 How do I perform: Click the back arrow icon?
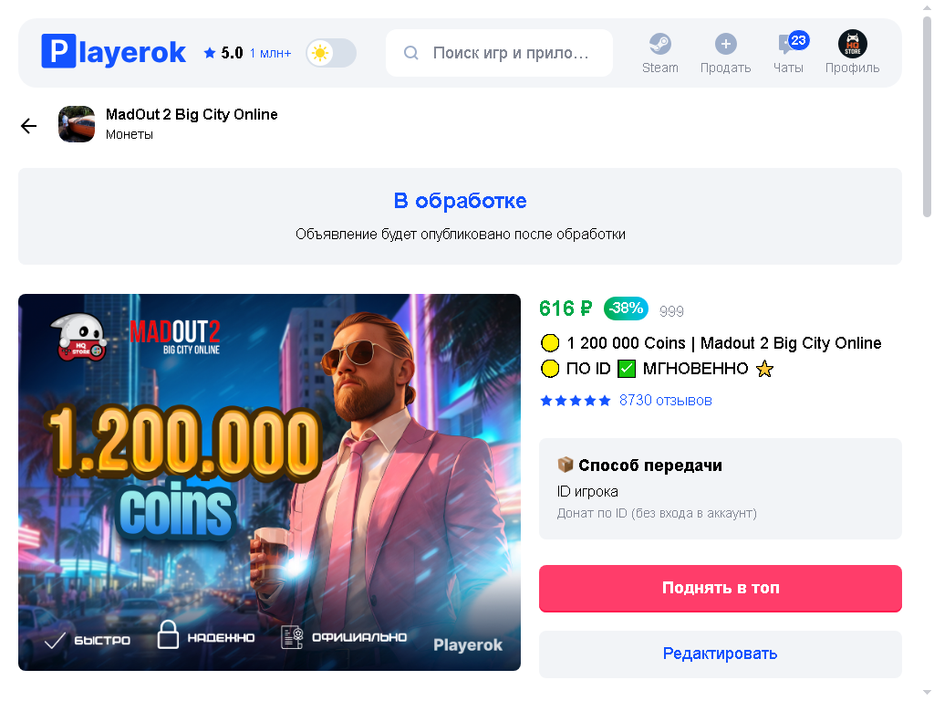click(x=28, y=125)
